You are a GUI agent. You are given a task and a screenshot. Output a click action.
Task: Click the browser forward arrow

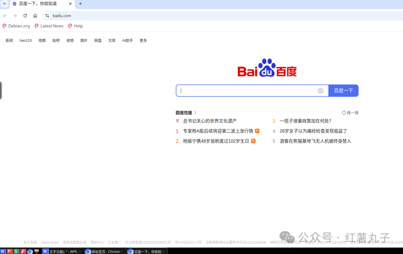click(15, 16)
